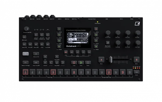Toggle trig key 12
The height and width of the screenshot is (102, 162).
(x=102, y=72)
